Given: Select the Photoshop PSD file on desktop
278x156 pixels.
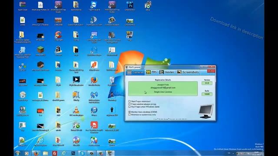Looking at the screenshot, I should pos(130,6).
